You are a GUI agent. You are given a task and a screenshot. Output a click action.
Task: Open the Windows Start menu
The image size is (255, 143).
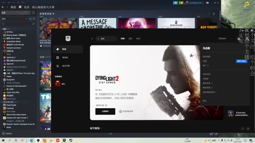[x=3, y=140]
